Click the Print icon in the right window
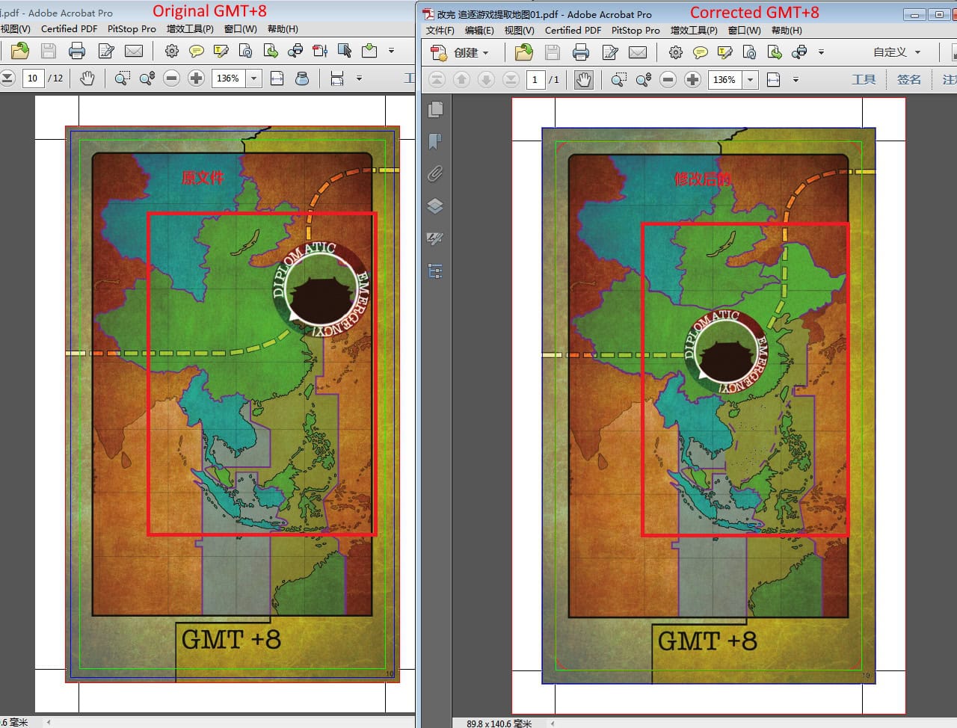 coord(580,52)
